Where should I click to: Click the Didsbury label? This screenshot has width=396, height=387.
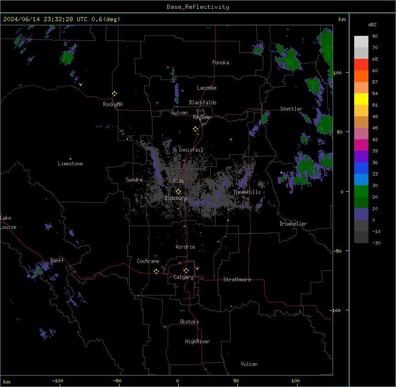176,198
